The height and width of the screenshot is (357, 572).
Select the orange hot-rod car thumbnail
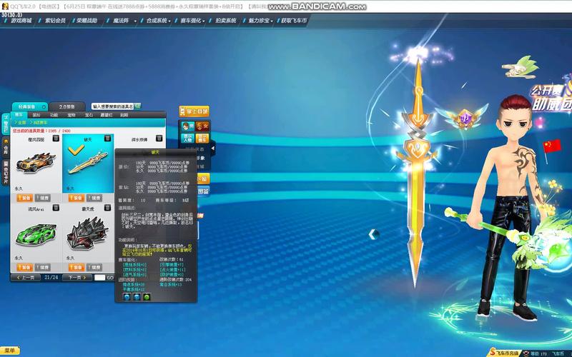[x=36, y=163]
